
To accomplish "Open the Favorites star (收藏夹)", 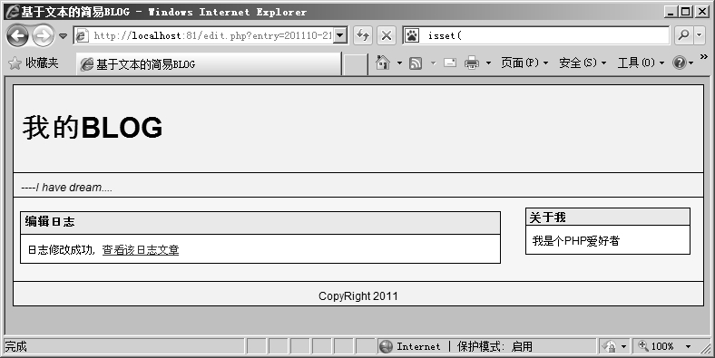I will (x=34, y=63).
